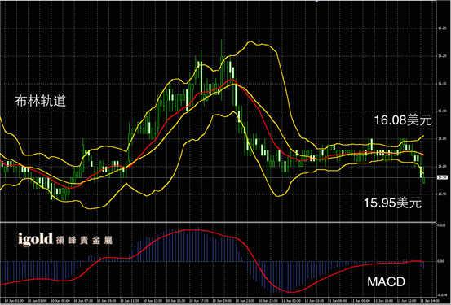Click the 16.00 price axis label
Viewport: 451px width, 305px height.
(442, 167)
